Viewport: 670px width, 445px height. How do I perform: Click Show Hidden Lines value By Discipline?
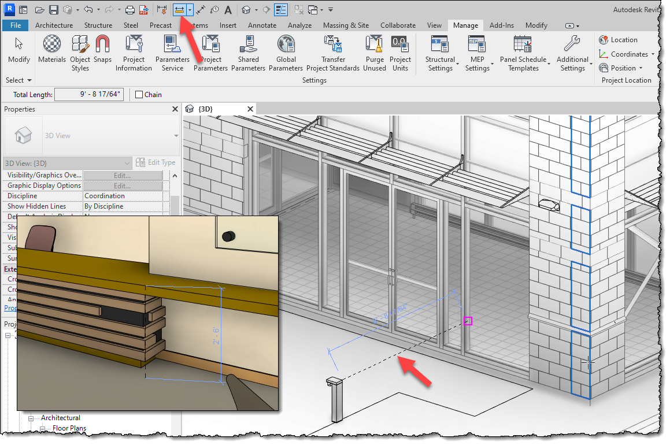123,206
